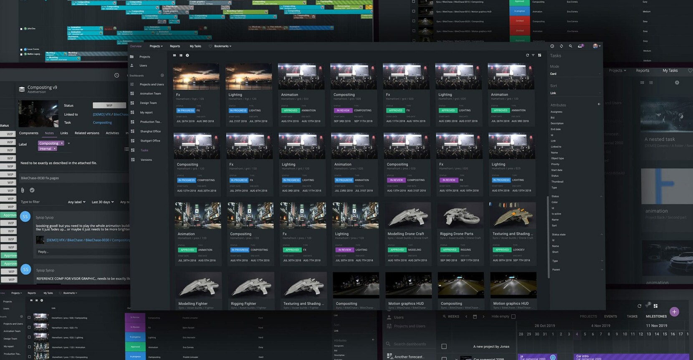Viewport: 693px width, 360px height.
Task: Click the paperclip attachment icon in notes
Action: coord(23,190)
